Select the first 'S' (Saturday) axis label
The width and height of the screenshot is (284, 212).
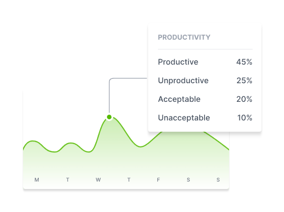(188, 180)
